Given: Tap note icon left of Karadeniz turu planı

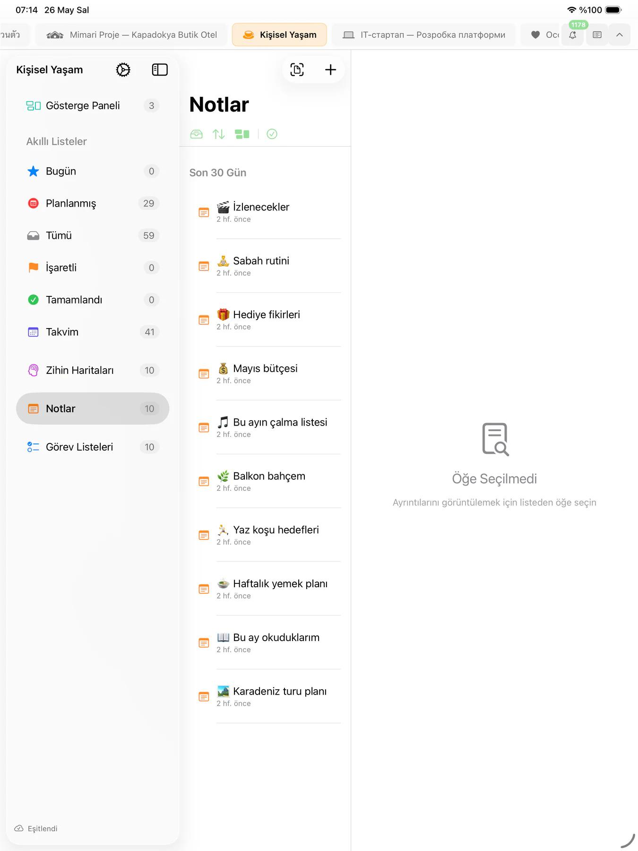Looking at the screenshot, I should 204,697.
